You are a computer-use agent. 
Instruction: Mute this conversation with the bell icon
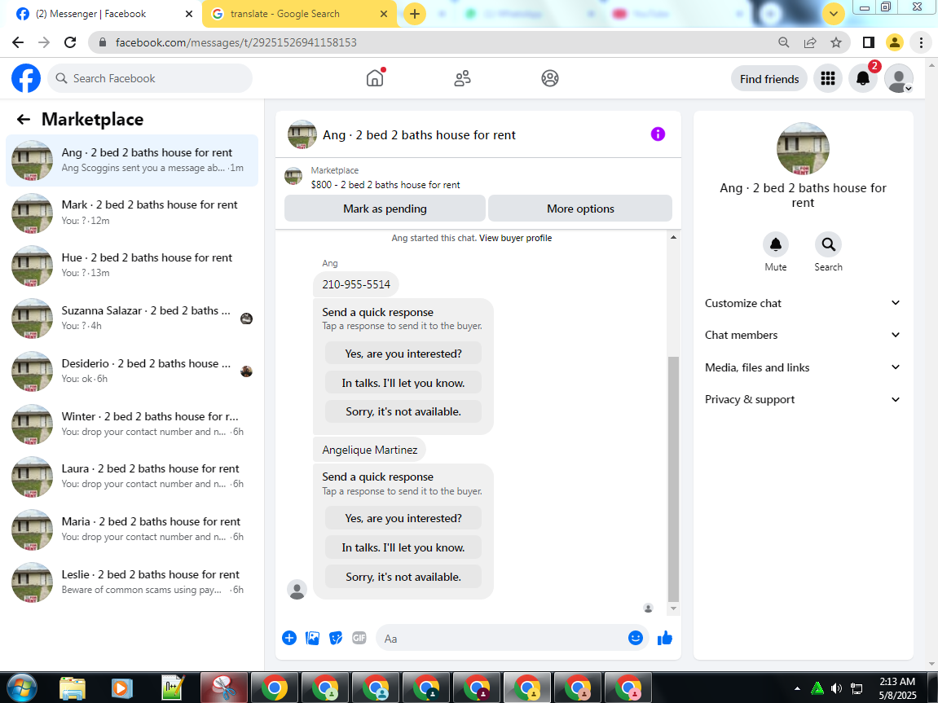[x=775, y=244]
